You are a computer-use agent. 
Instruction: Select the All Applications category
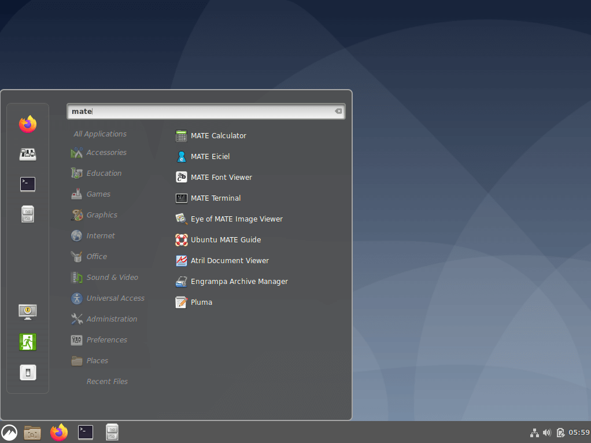100,134
